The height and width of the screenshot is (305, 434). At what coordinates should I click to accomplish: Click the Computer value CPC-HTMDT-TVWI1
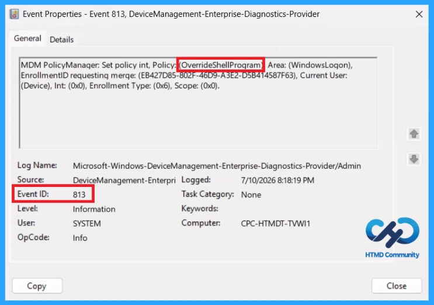coord(276,223)
